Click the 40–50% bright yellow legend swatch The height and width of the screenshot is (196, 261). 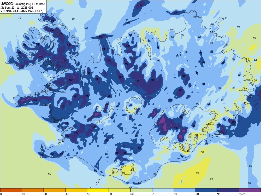[x=98, y=190]
